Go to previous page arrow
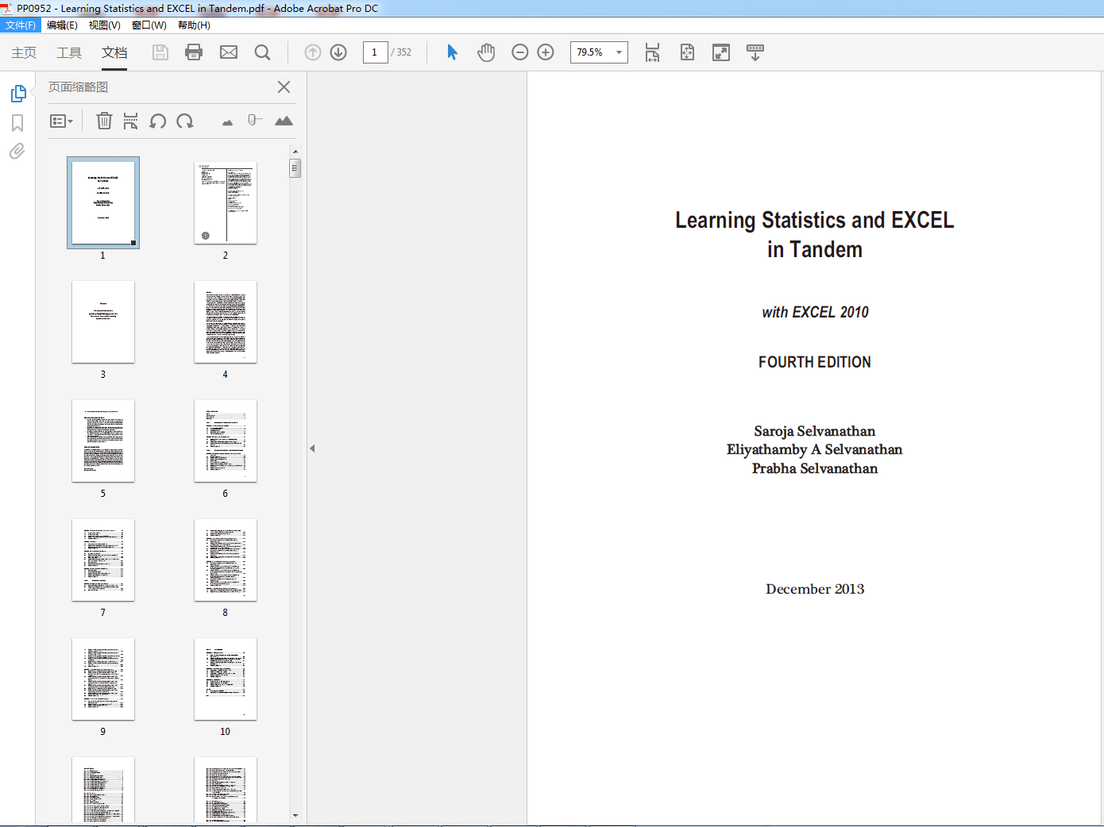The image size is (1104, 827). pyautogui.click(x=313, y=52)
